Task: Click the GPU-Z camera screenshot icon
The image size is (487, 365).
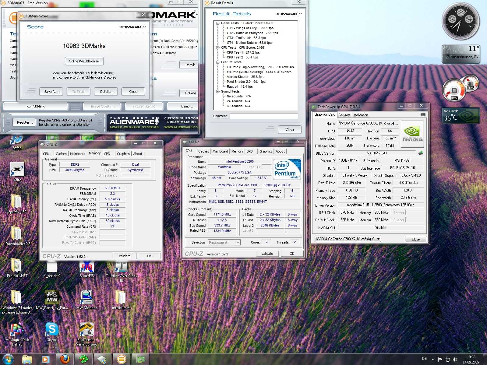Action: pyautogui.click(x=423, y=114)
